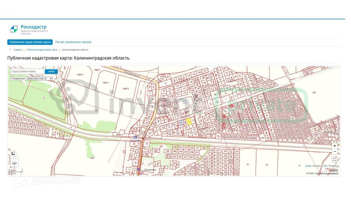Click the Яндекс logo on map
The height and width of the screenshot is (197, 351).
tap(333, 170)
